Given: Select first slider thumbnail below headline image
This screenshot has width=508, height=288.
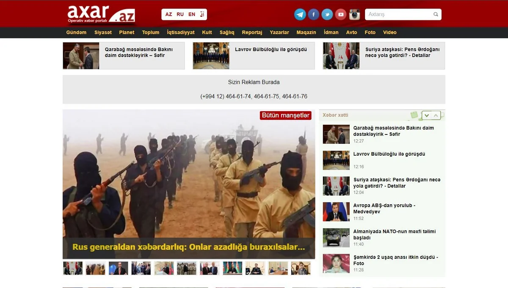Looking at the screenshot, I should [x=73, y=268].
